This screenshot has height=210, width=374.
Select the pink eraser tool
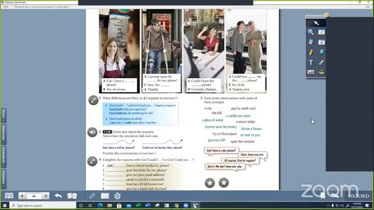pos(311,42)
